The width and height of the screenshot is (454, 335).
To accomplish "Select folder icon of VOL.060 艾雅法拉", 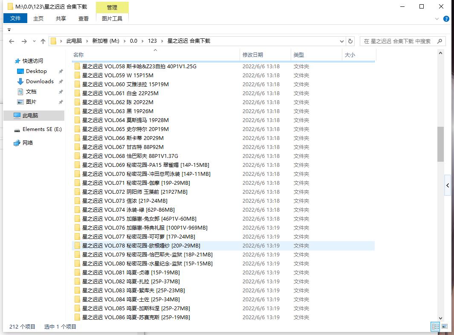I will (x=77, y=84).
